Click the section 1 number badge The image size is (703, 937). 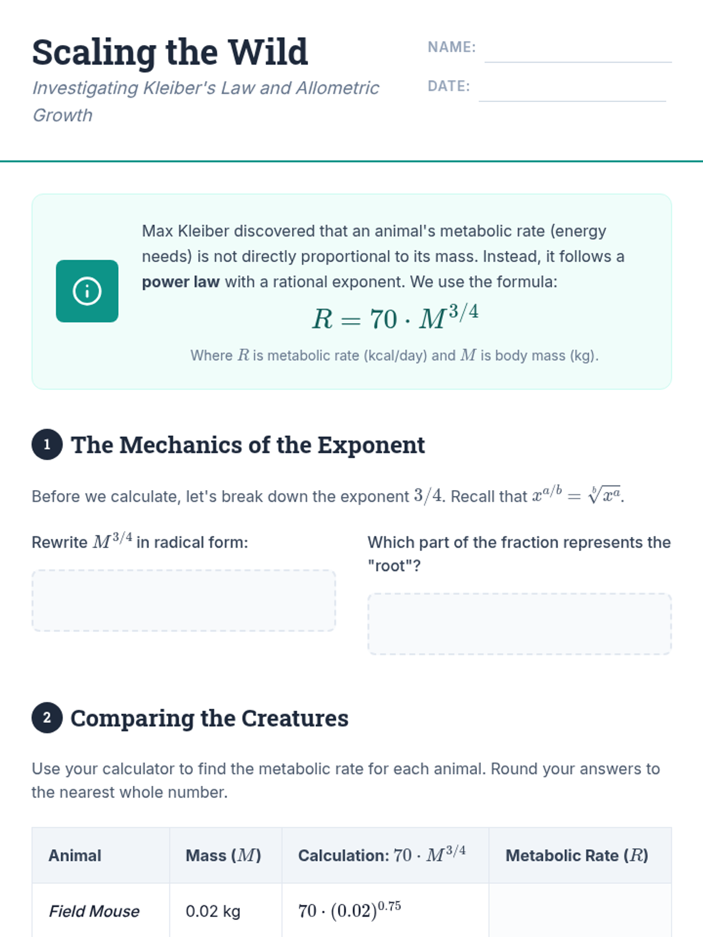click(47, 444)
